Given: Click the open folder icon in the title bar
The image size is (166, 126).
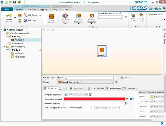Looking at the screenshot, I should point(10,2).
